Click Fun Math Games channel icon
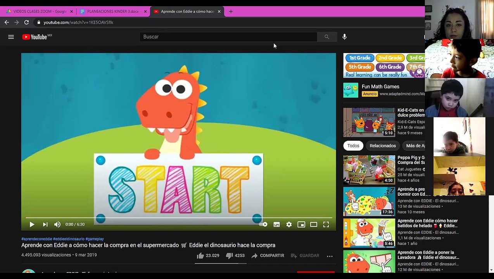This screenshot has height=279, width=494. point(351,90)
